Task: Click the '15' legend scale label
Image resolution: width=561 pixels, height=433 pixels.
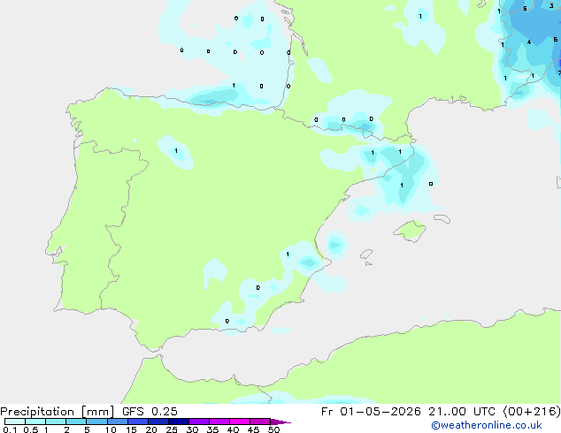Action: point(131,429)
